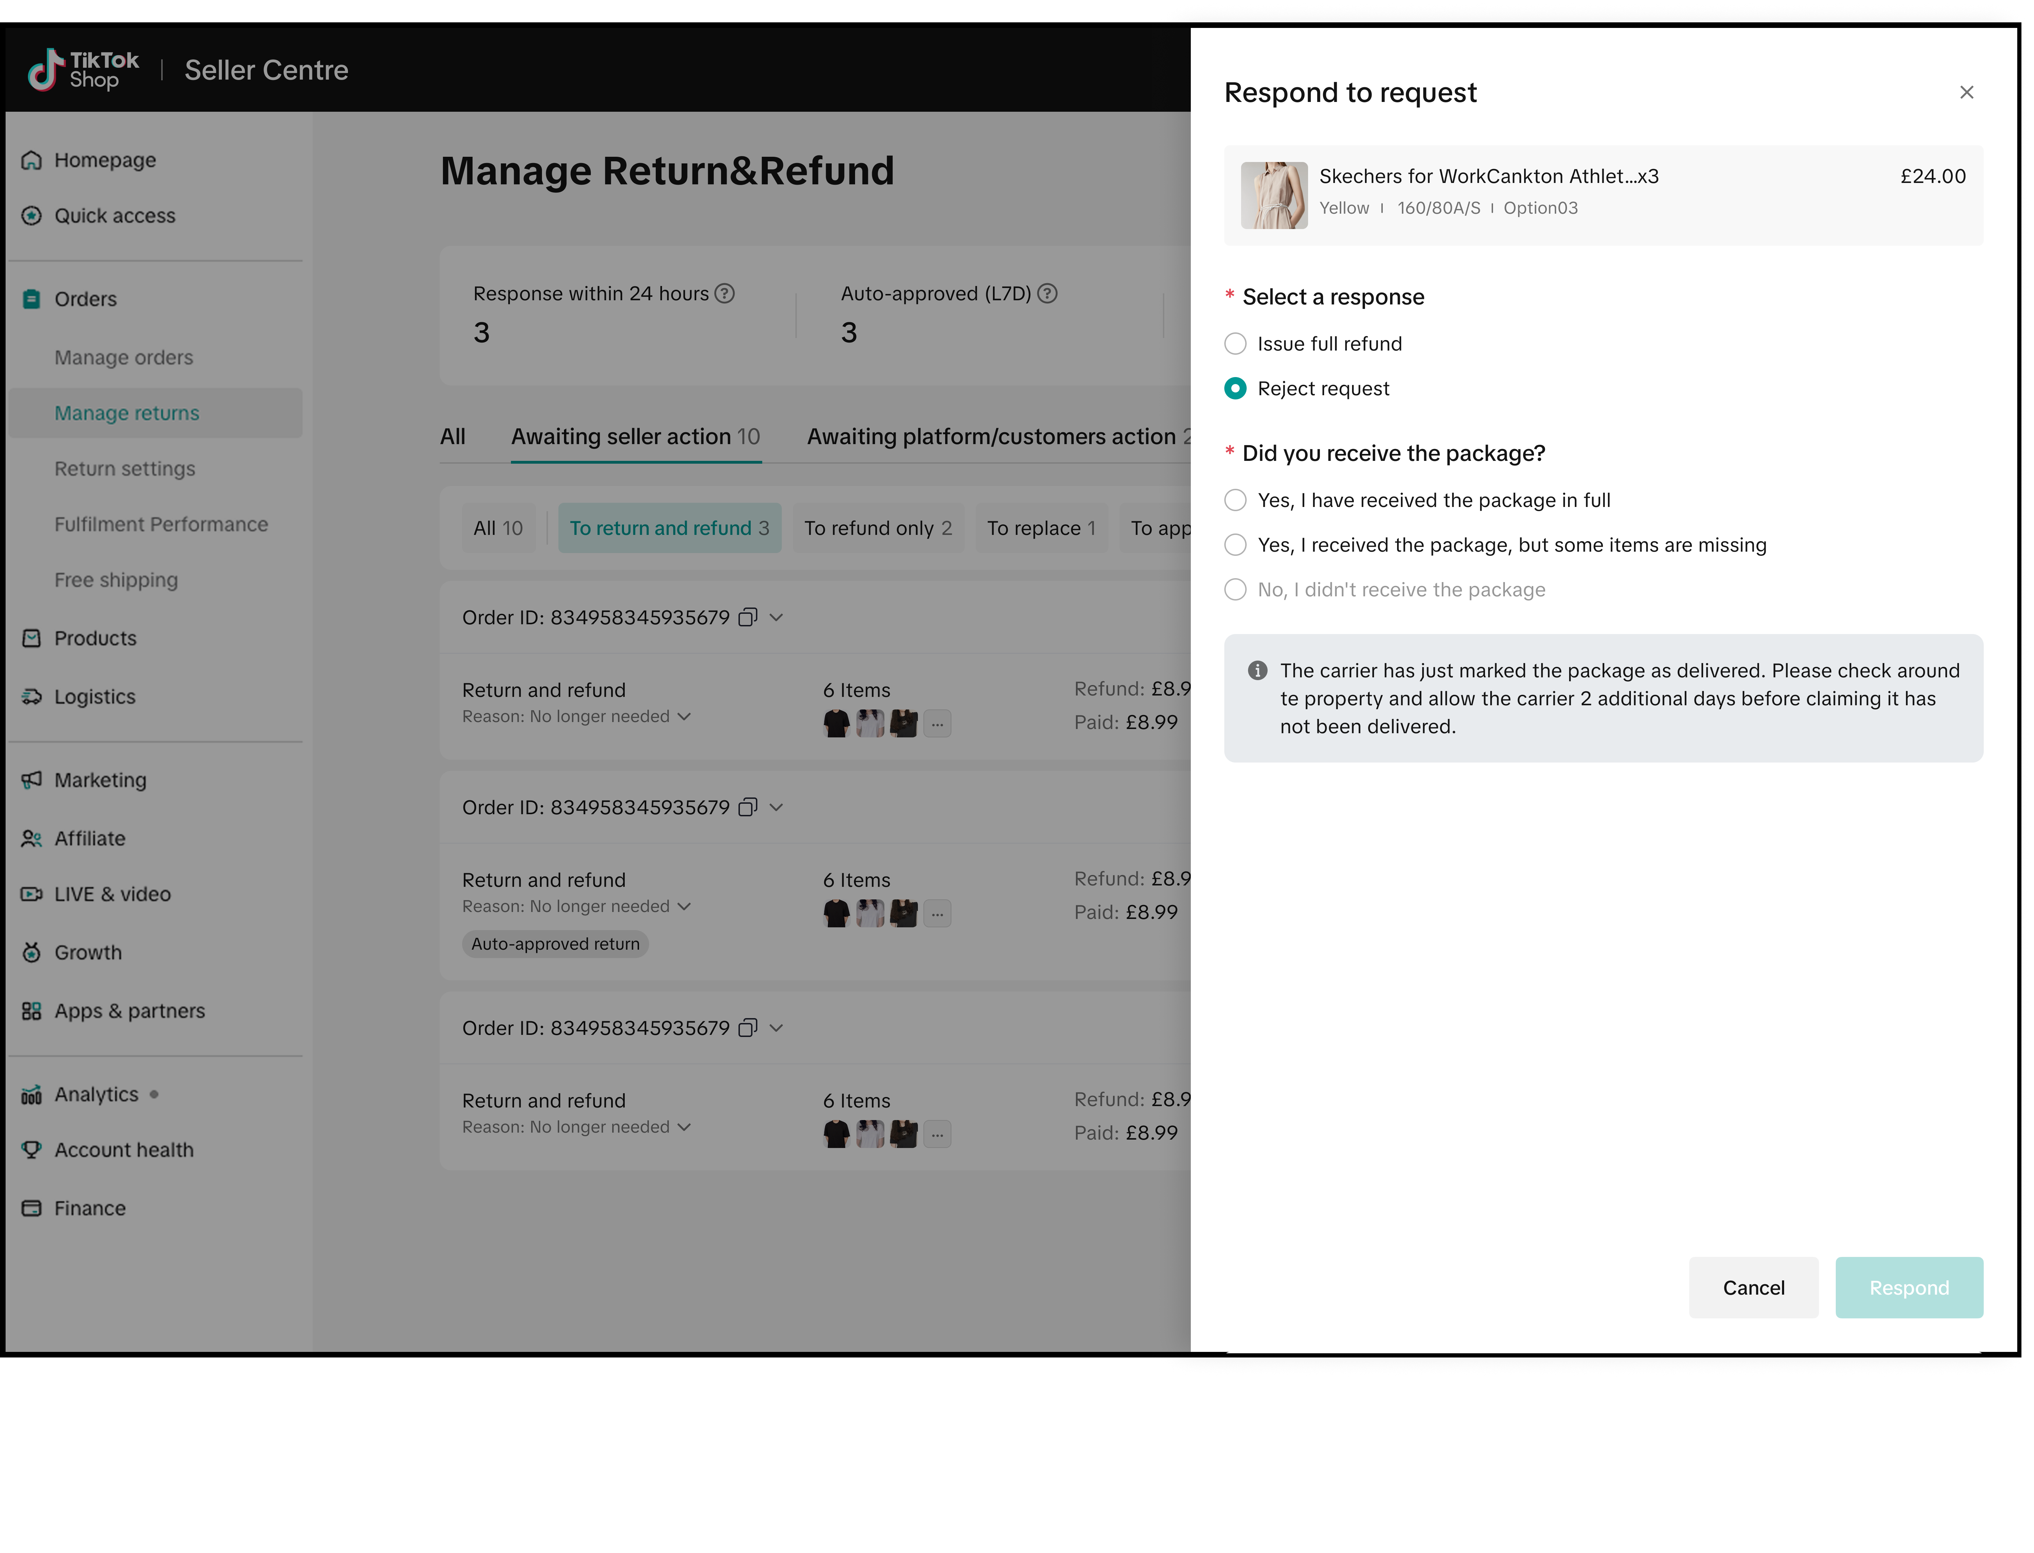Viewport: 2034px width, 1553px height.
Task: Select the Reject request radio button
Action: [x=1235, y=388]
